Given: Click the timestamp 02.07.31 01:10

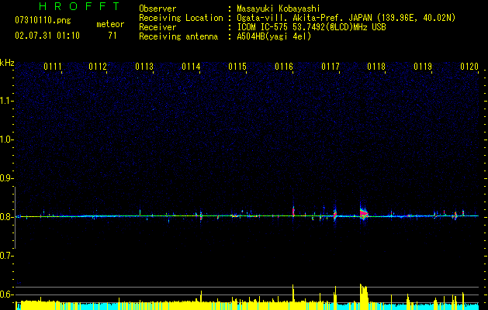Looking at the screenshot, I should pos(47,36).
